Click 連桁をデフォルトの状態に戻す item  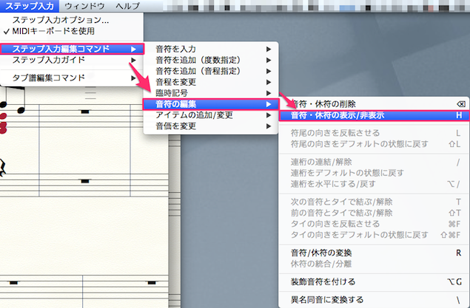click(374, 173)
